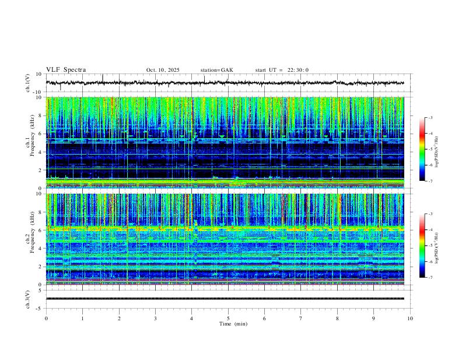
Task: Click inside the ch.2 spectrogram panel
Action: click(225, 239)
